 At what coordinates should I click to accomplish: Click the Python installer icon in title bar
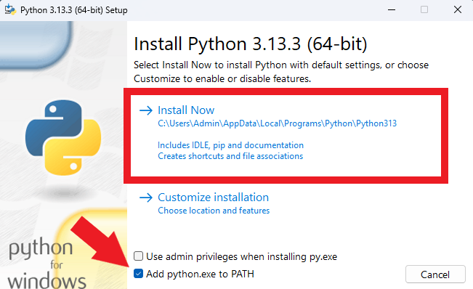[10, 9]
